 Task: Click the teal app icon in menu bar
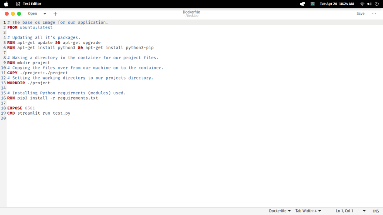tap(312, 4)
